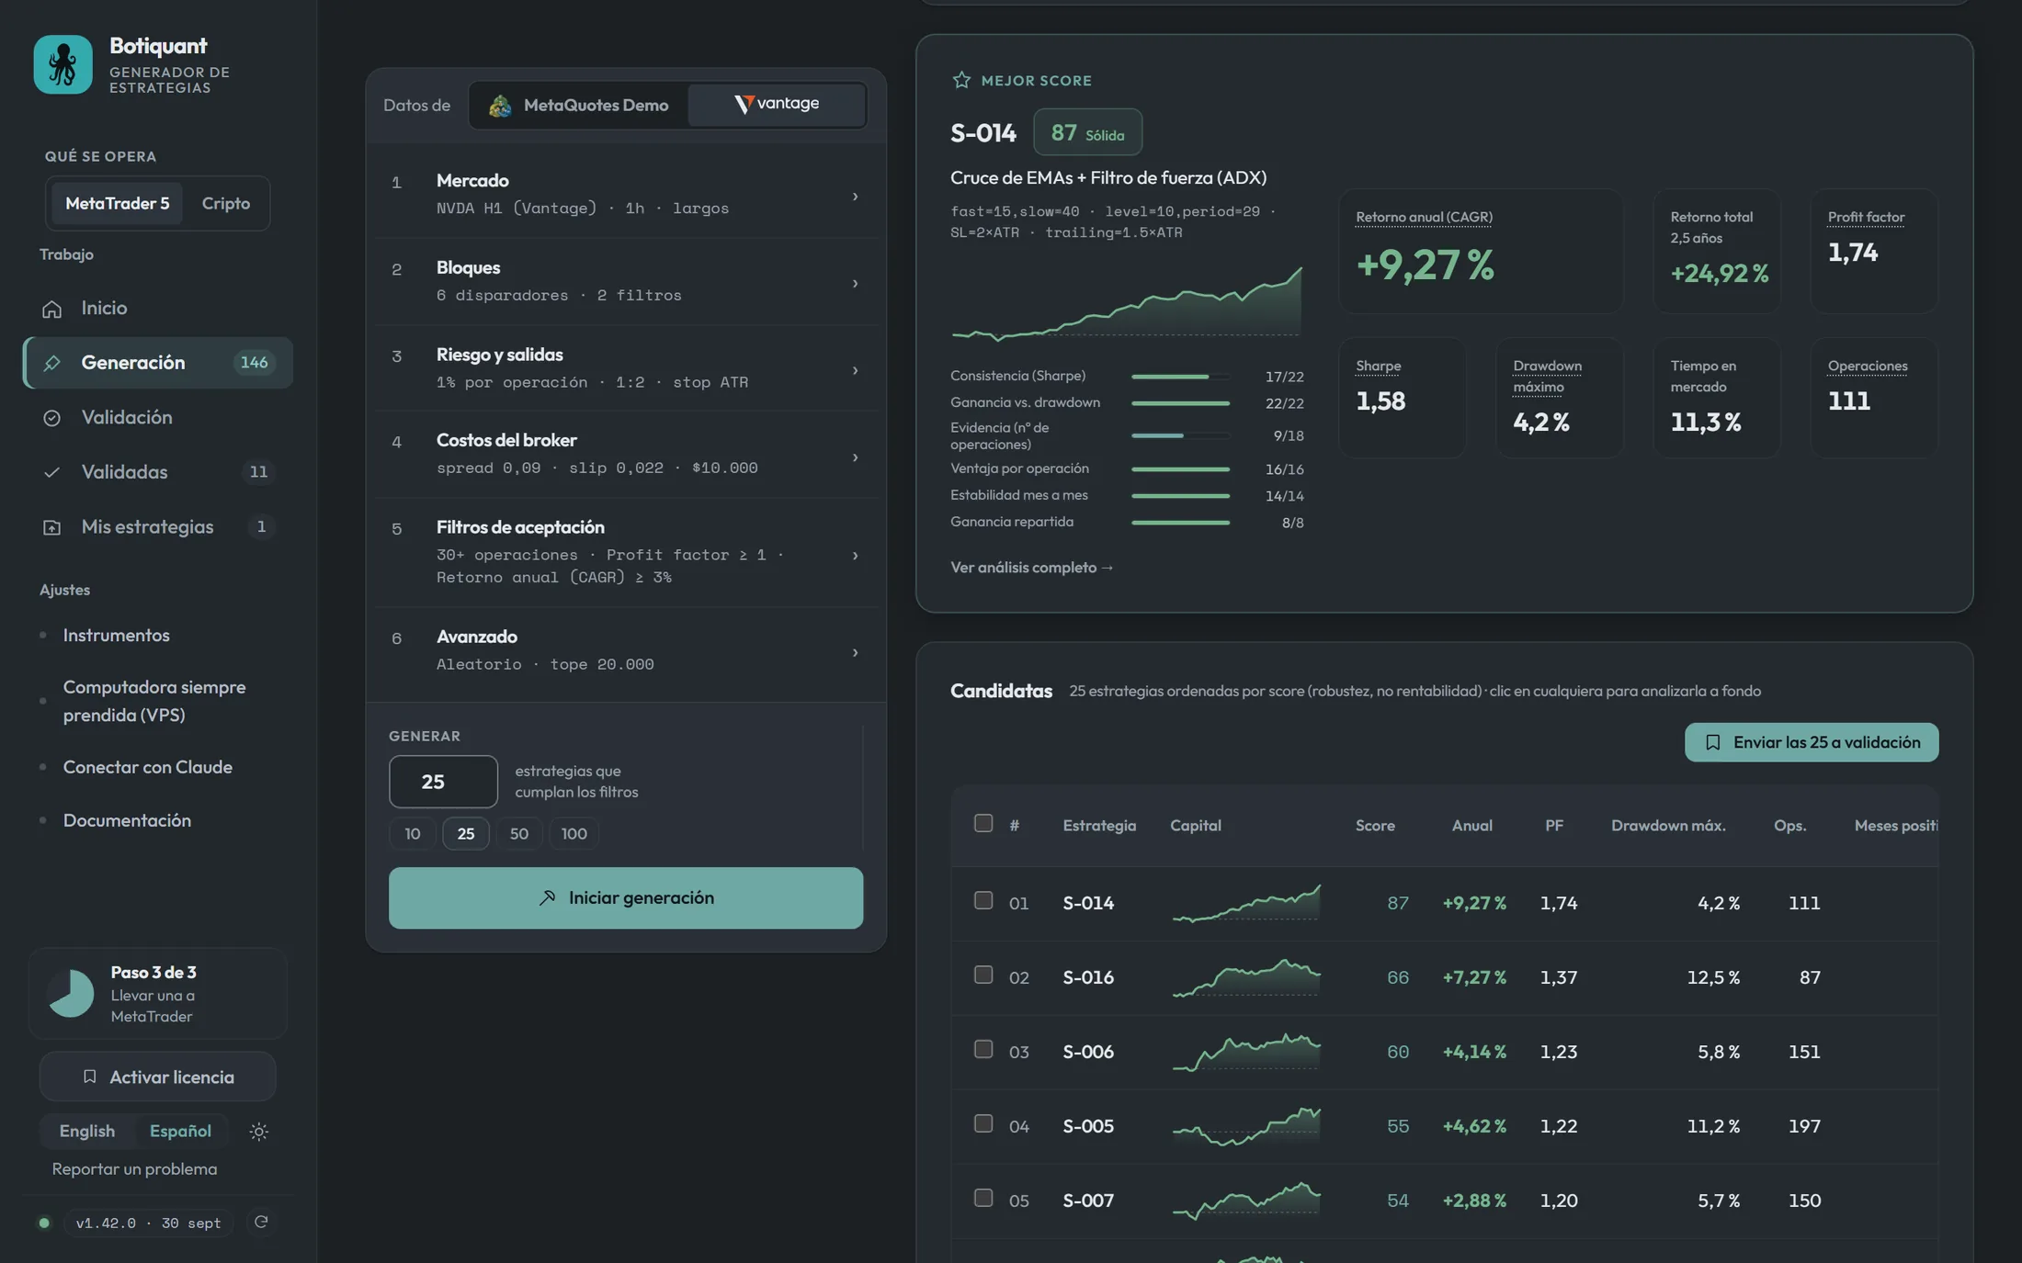Click the Validación check-circle icon
Screen dimensions: 2022x1263
tap(51, 418)
